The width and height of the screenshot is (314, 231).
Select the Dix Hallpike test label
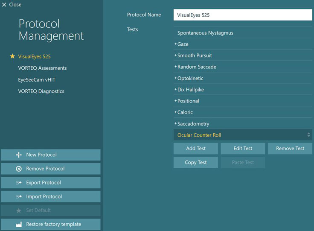click(191, 90)
